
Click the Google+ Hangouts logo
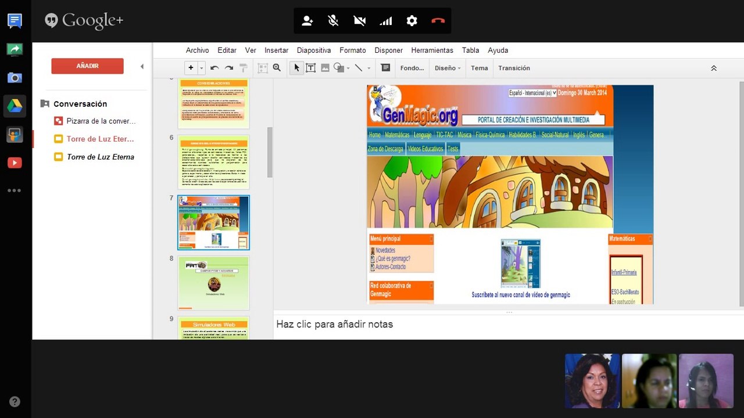tap(84, 21)
